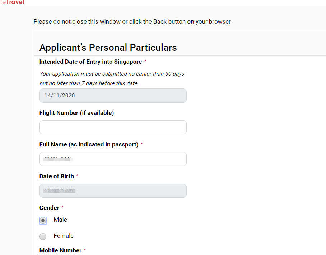Focus the Flight Number input field
Viewport: 326px width, 255px height.
point(113,127)
